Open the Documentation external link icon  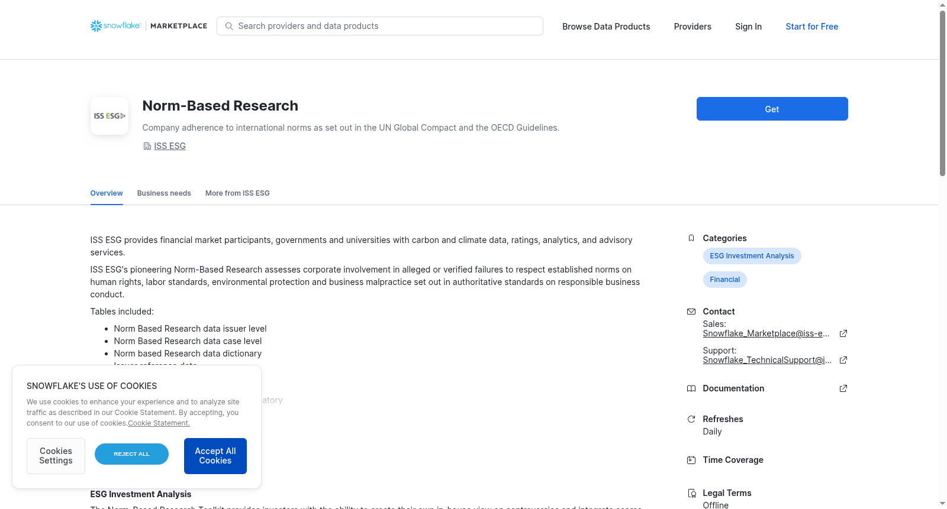click(x=843, y=388)
